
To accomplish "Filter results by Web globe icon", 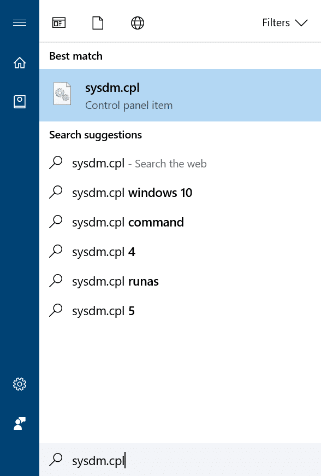I will tap(138, 23).
